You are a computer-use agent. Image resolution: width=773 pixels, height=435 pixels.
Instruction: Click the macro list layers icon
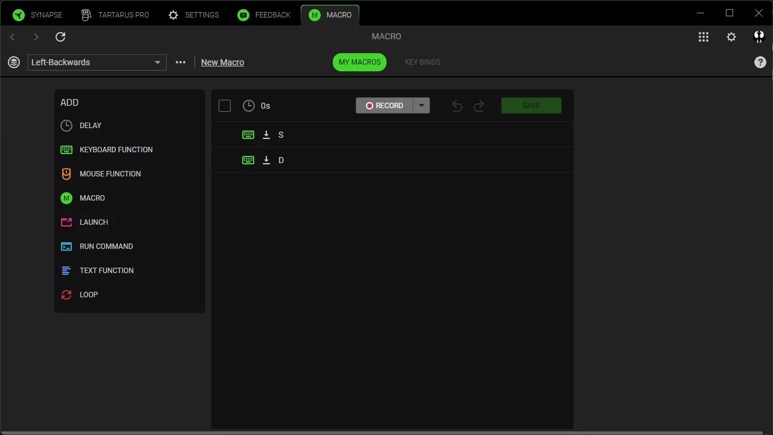pos(14,62)
